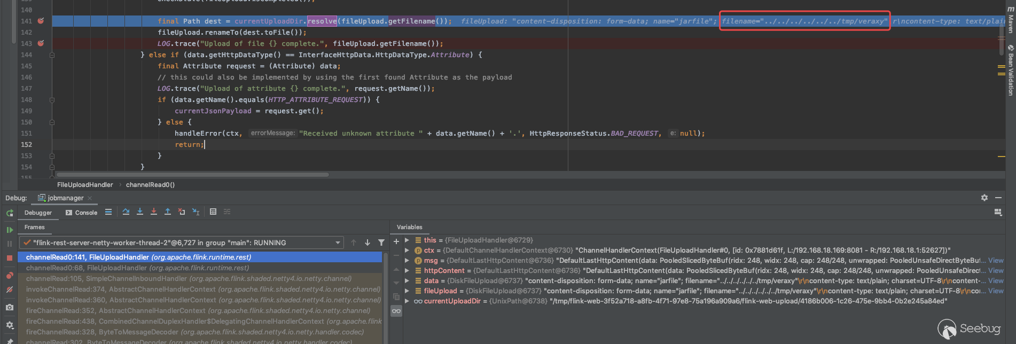Click the editor horizontal scrollbar
Image resolution: width=1016 pixels, height=344 pixels.
point(192,175)
